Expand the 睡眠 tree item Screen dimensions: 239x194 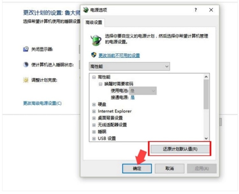94,132
